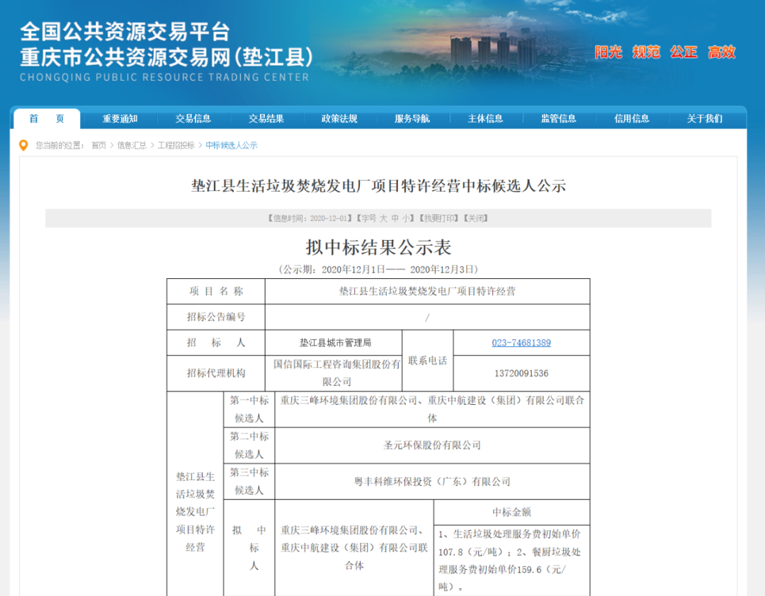This screenshot has width=765, height=596.
Task: Click the 关闭 link in info bar
Action: tap(475, 219)
